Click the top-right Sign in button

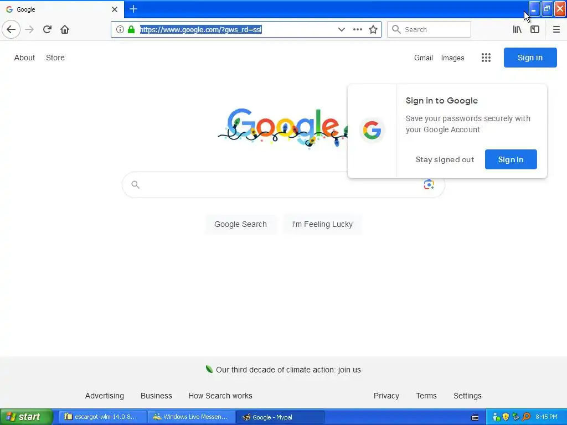530,58
